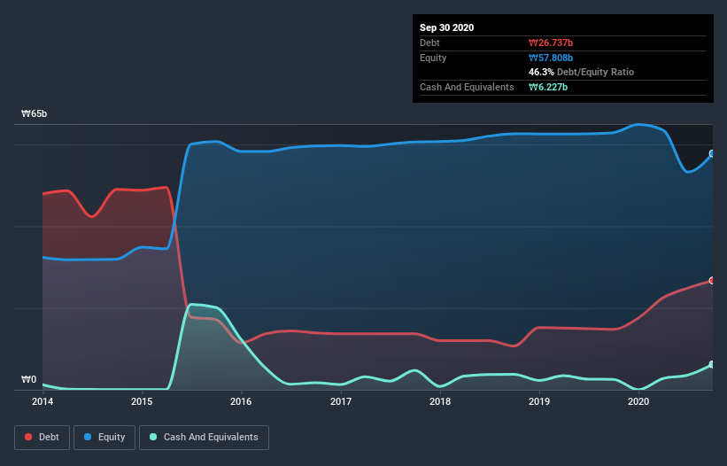Select the teal Cash endpoint marker
The height and width of the screenshot is (466, 727).
coord(712,364)
